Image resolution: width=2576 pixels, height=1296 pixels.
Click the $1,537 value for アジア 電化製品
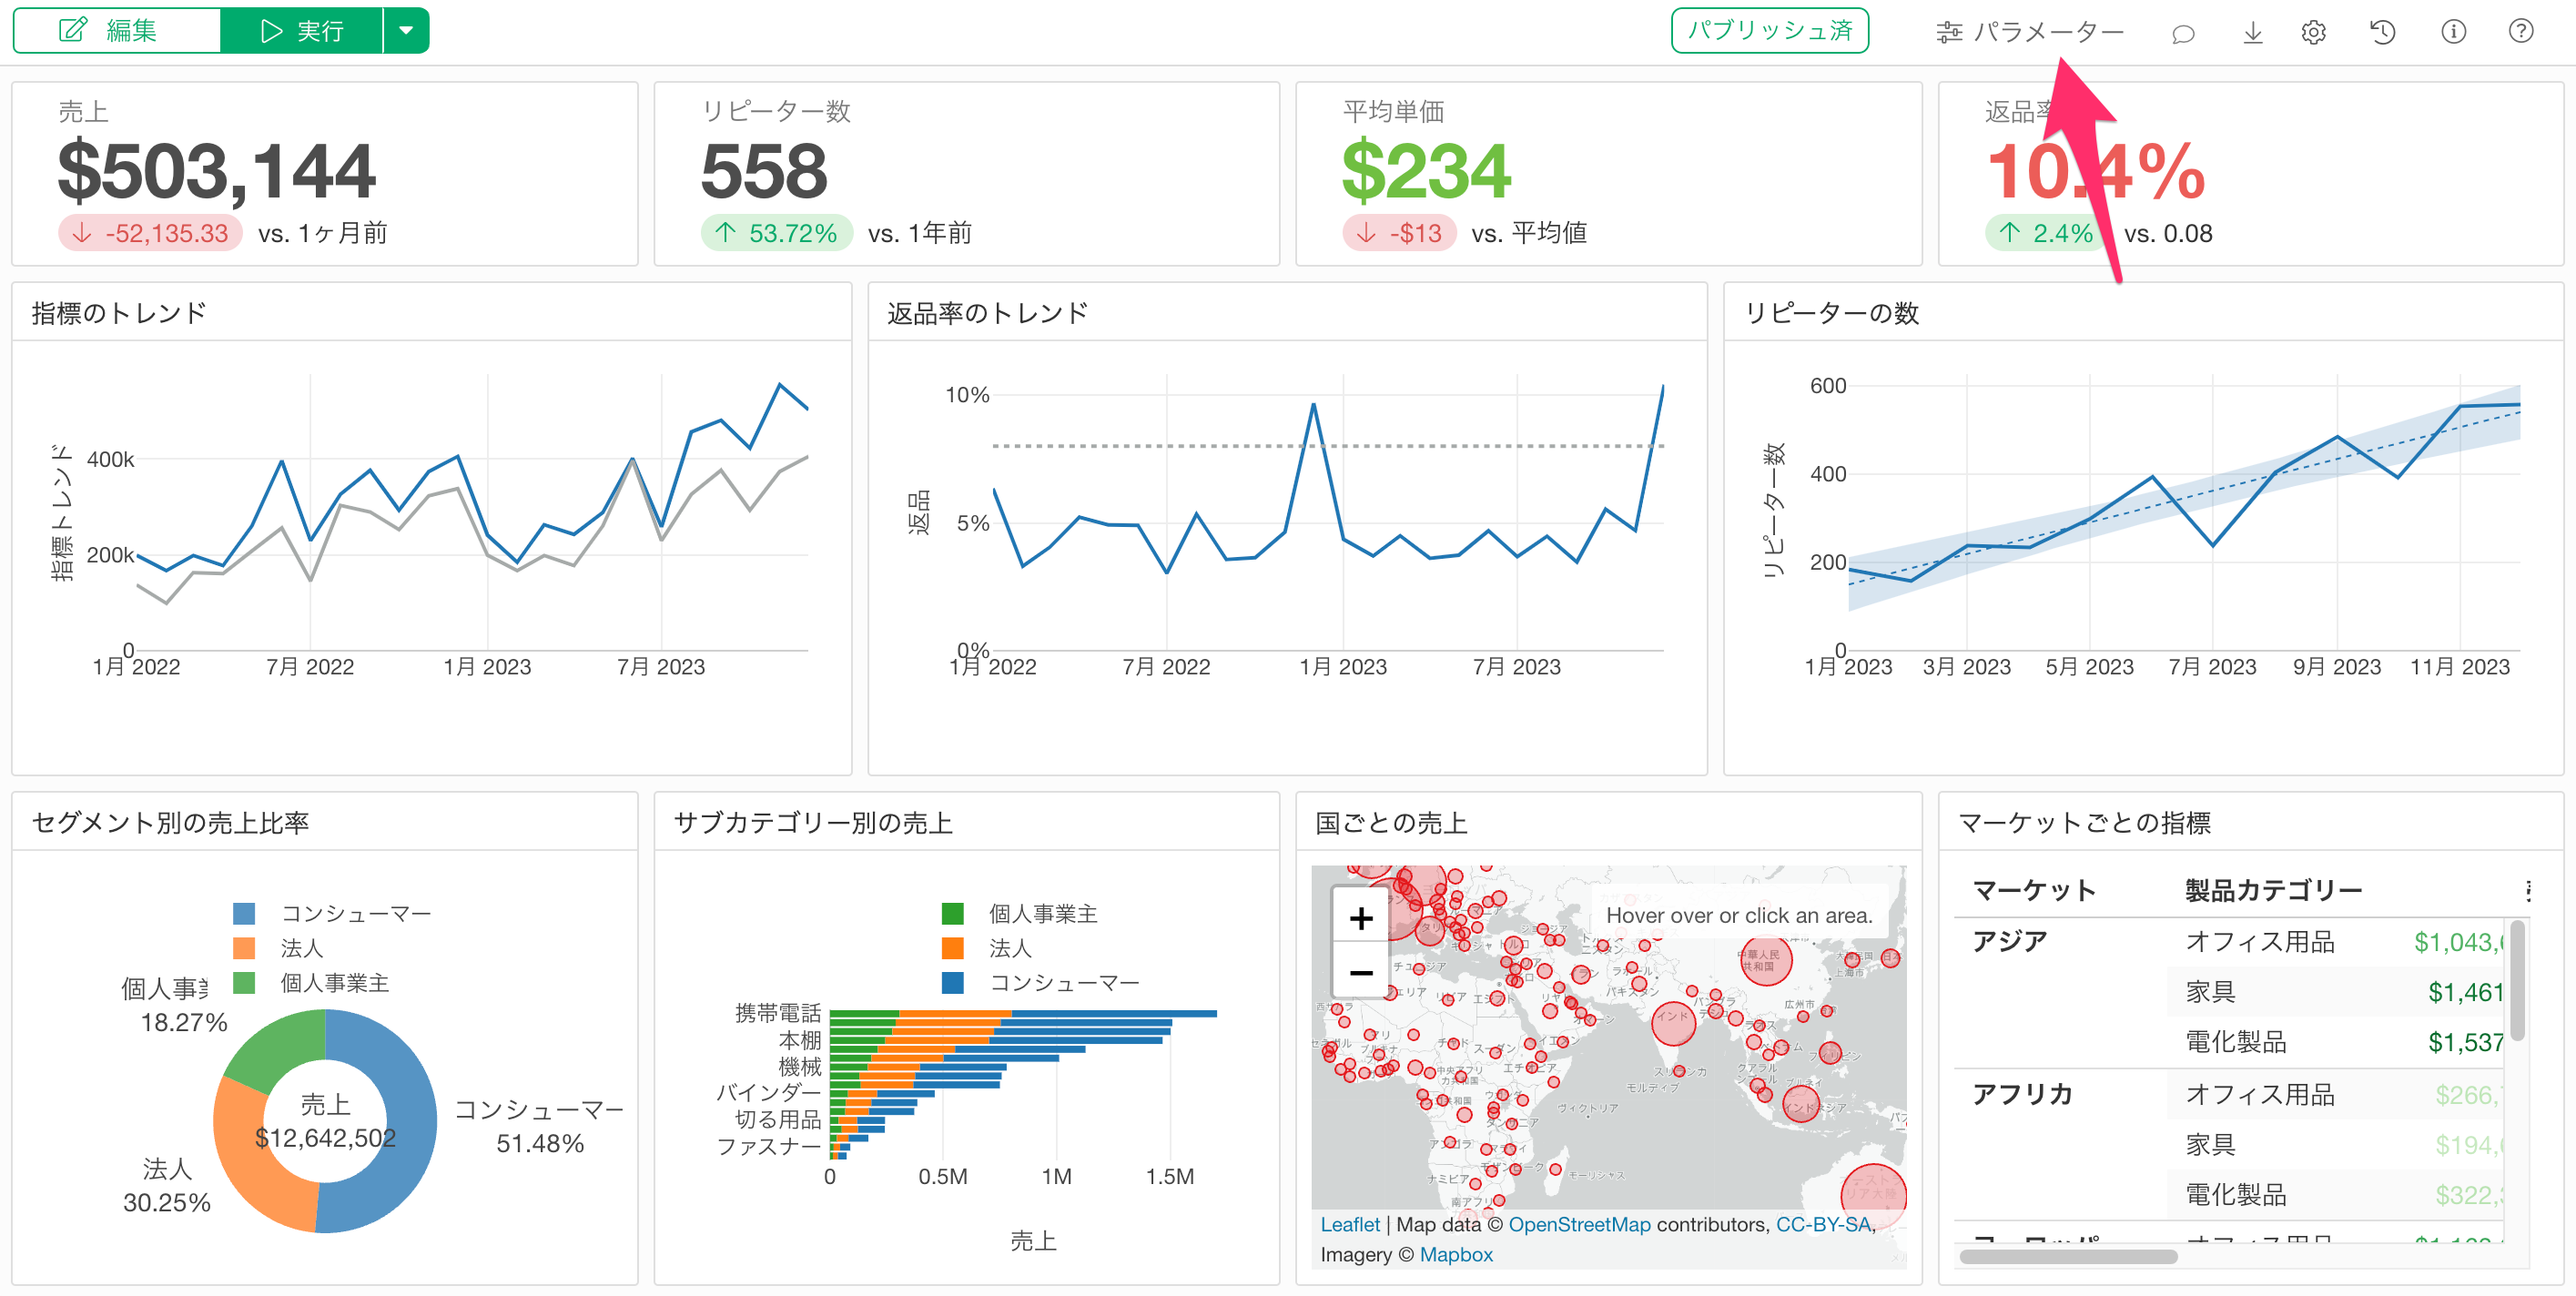tap(2464, 1043)
